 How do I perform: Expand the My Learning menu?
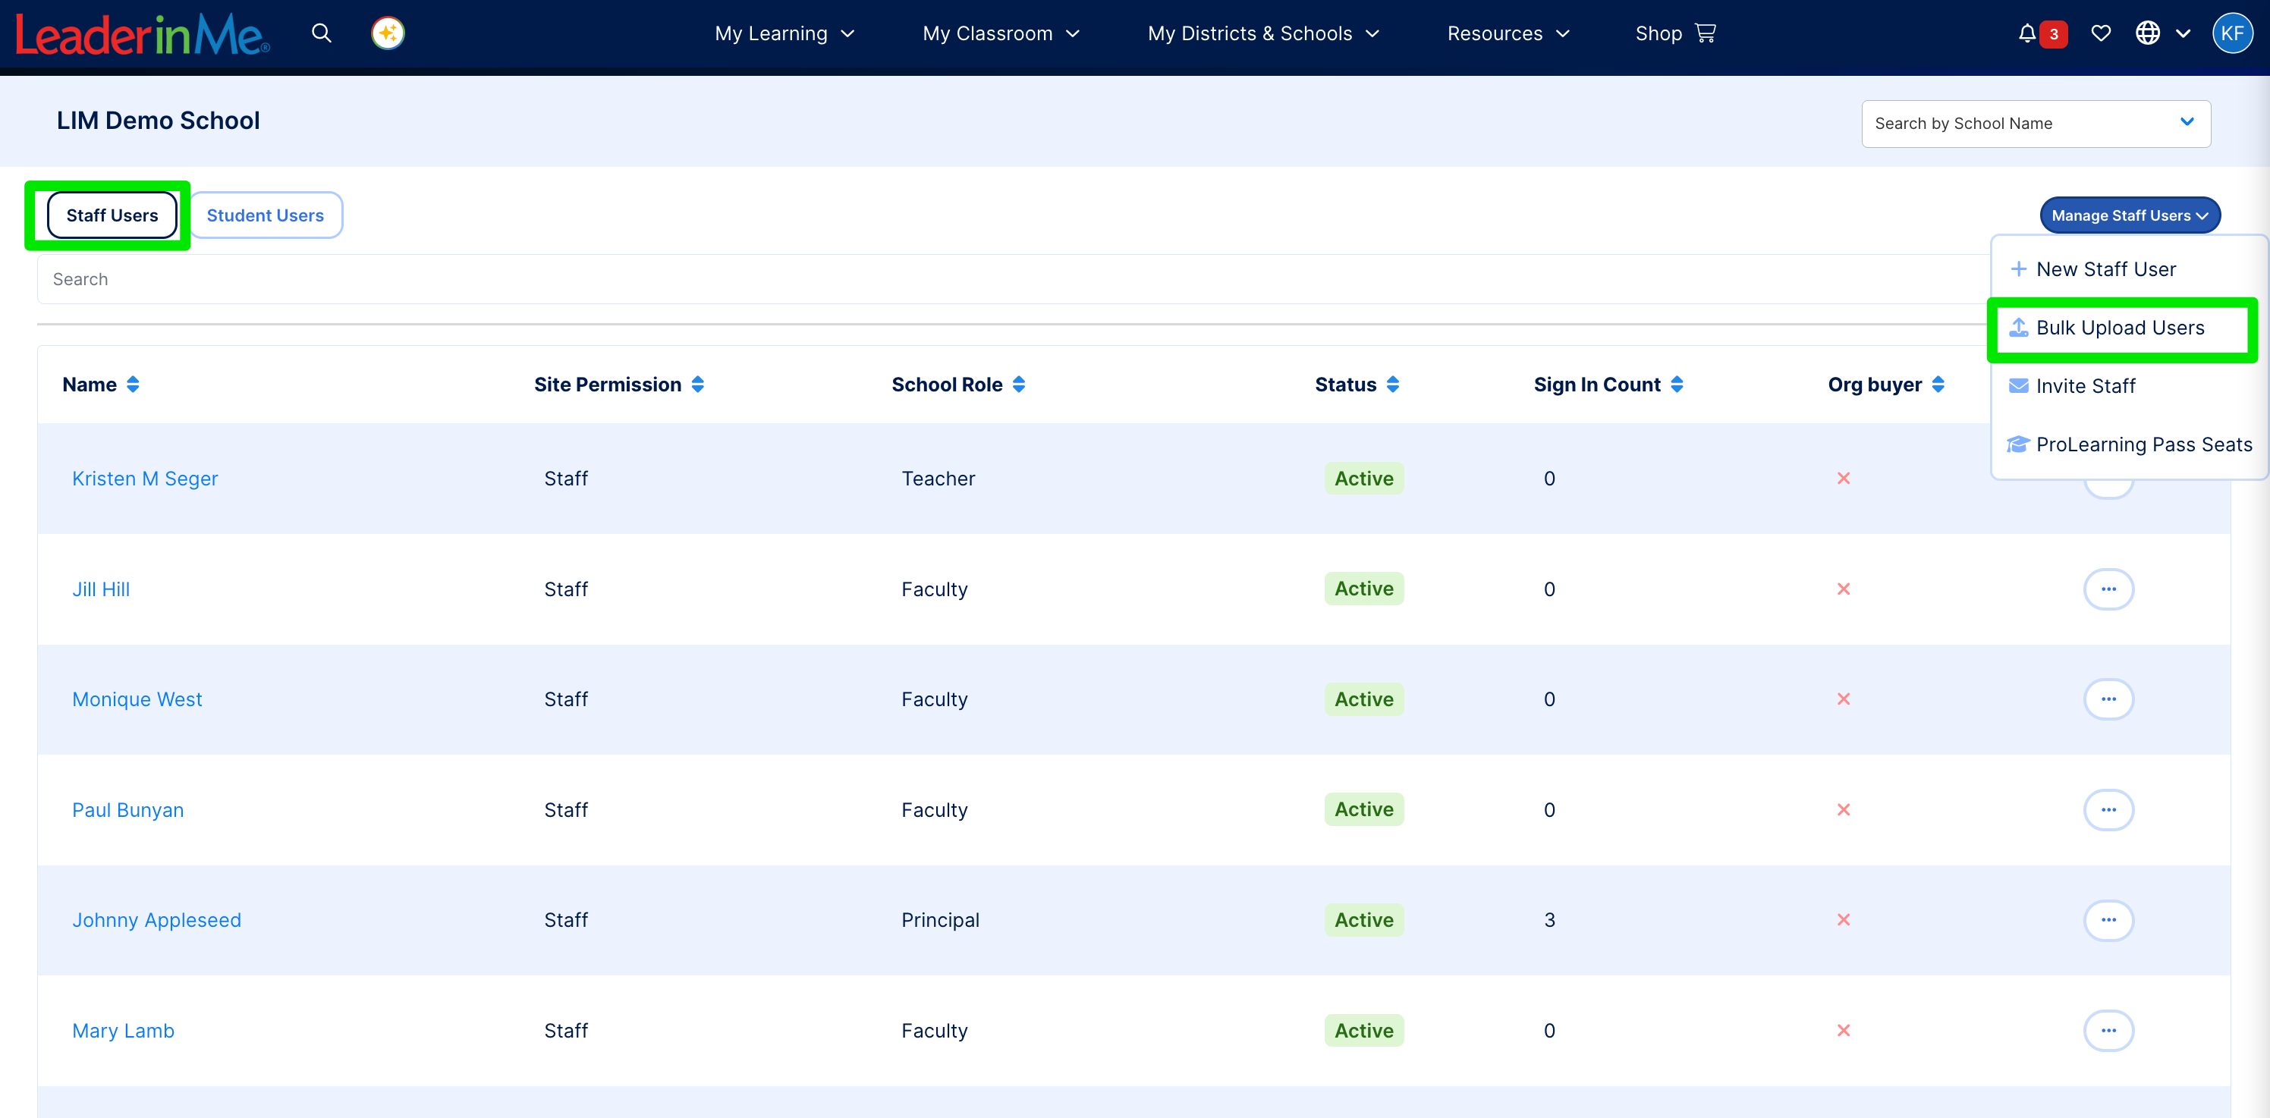[784, 33]
